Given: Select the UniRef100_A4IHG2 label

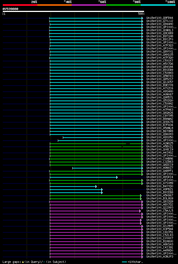Looking at the screenshot, I should (160, 153).
